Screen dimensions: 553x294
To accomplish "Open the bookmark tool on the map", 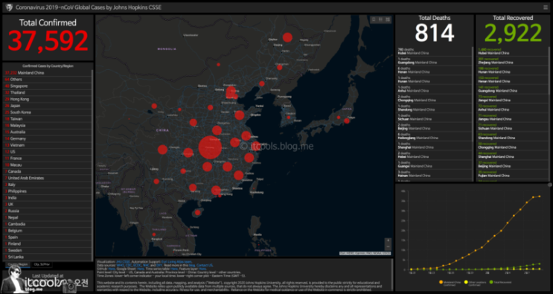I will coord(374,19).
